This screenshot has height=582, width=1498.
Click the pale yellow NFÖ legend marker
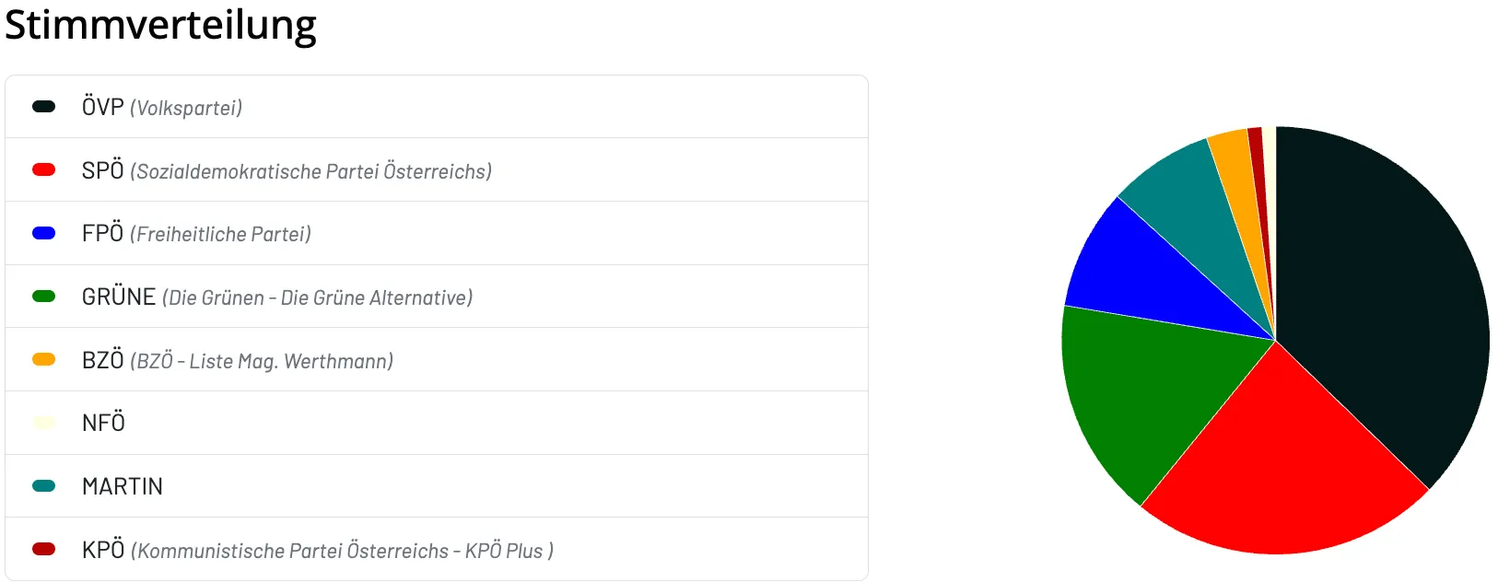[44, 423]
